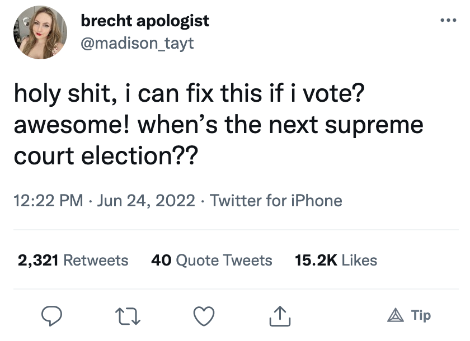Visit the @madison_tayt handle
This screenshot has height=341, width=470.
tap(138, 42)
